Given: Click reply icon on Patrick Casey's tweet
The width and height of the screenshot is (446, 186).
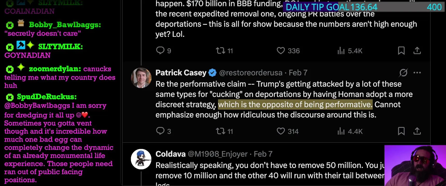Looking at the screenshot, I should tap(160, 131).
